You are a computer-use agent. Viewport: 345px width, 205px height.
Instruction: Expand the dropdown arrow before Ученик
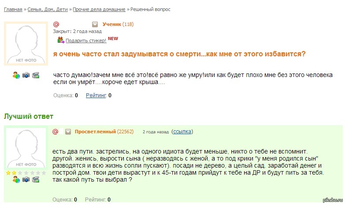coord(94,24)
